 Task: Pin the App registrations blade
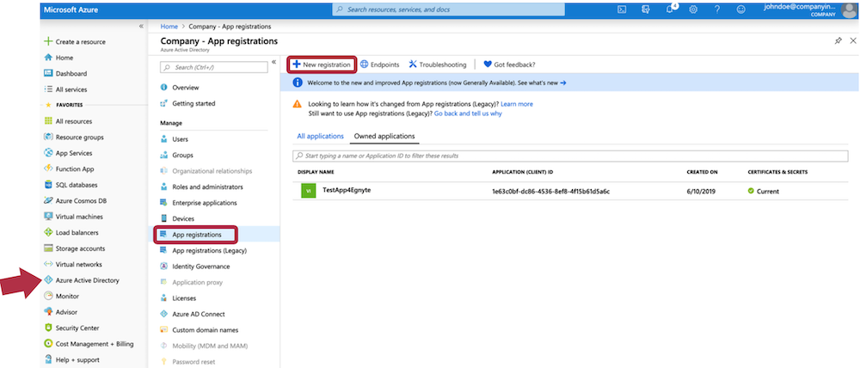coord(838,41)
